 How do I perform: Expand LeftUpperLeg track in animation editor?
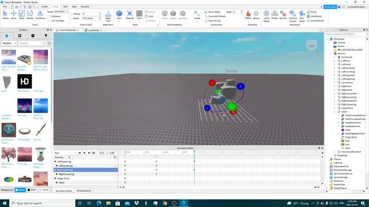pyautogui.click(x=55, y=162)
